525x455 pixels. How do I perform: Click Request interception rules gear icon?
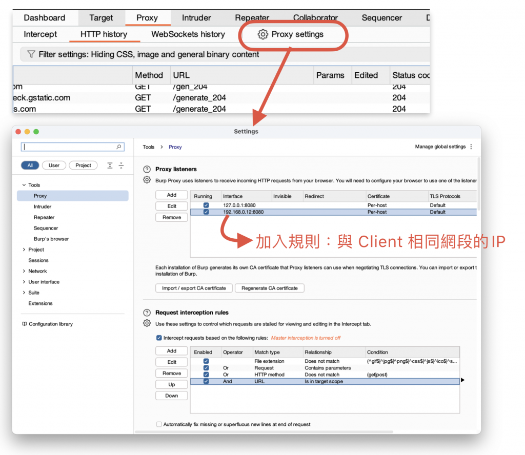pos(147,323)
